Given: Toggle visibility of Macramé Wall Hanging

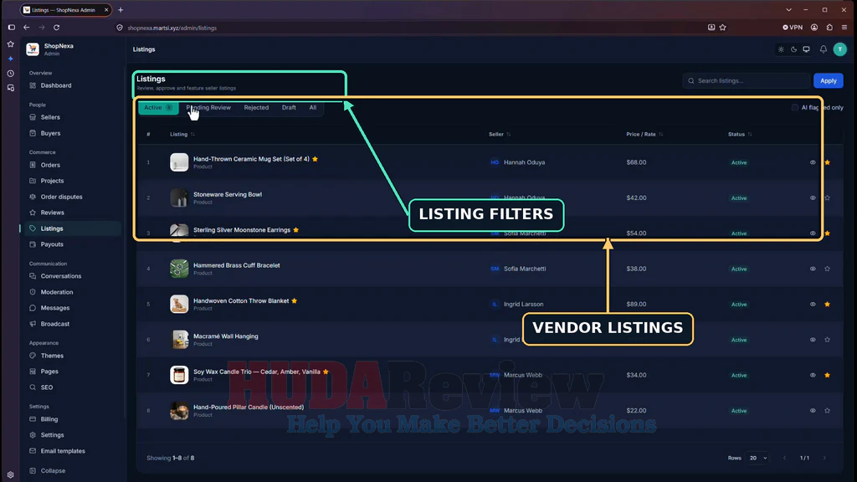Looking at the screenshot, I should pos(813,340).
